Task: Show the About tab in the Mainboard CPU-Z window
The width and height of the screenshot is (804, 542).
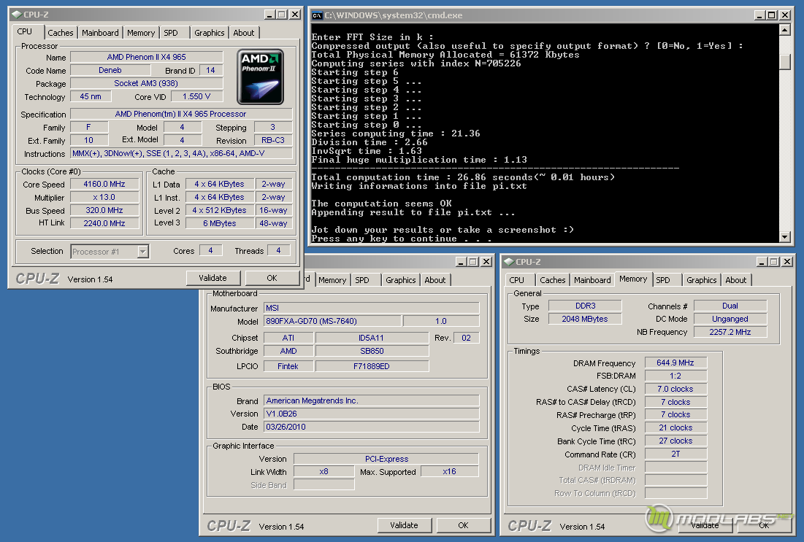Action: coord(434,280)
